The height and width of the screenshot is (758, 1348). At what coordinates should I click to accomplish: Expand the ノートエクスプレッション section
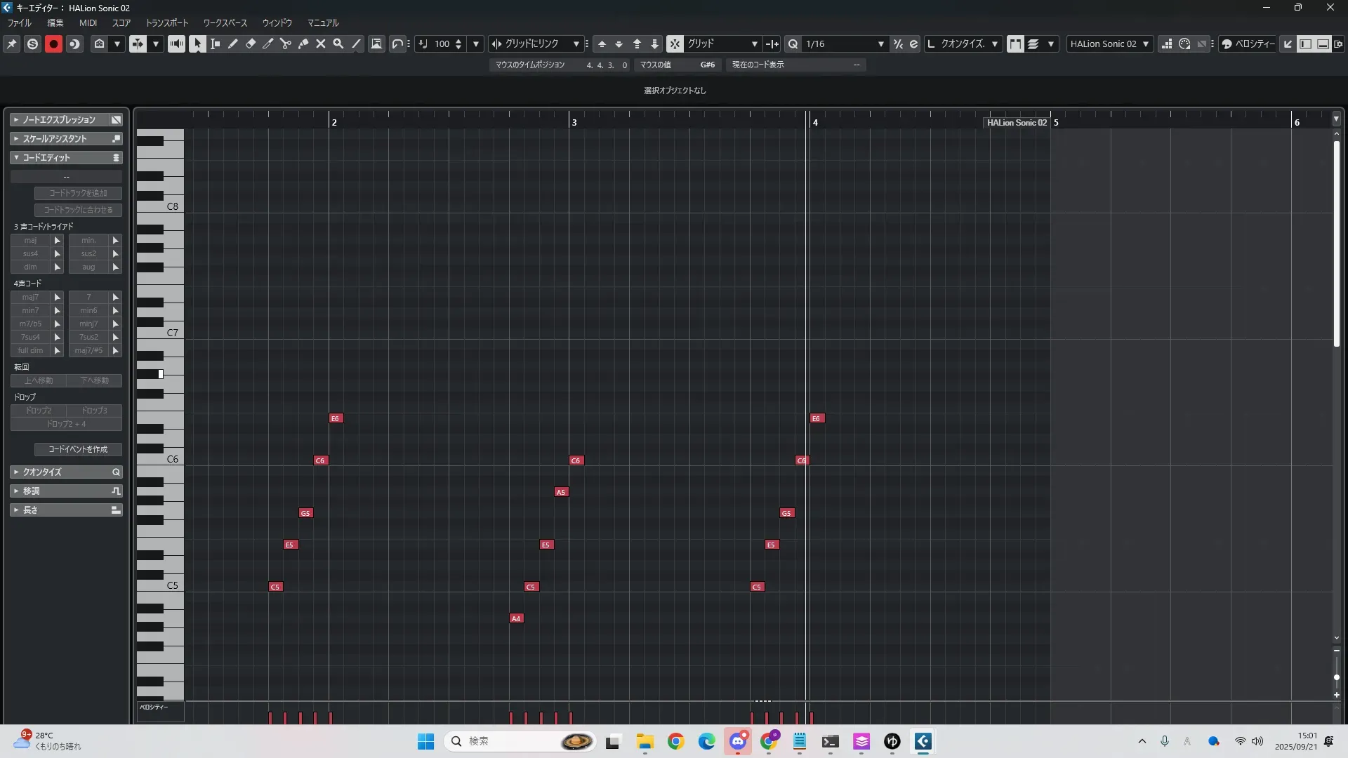(x=59, y=120)
